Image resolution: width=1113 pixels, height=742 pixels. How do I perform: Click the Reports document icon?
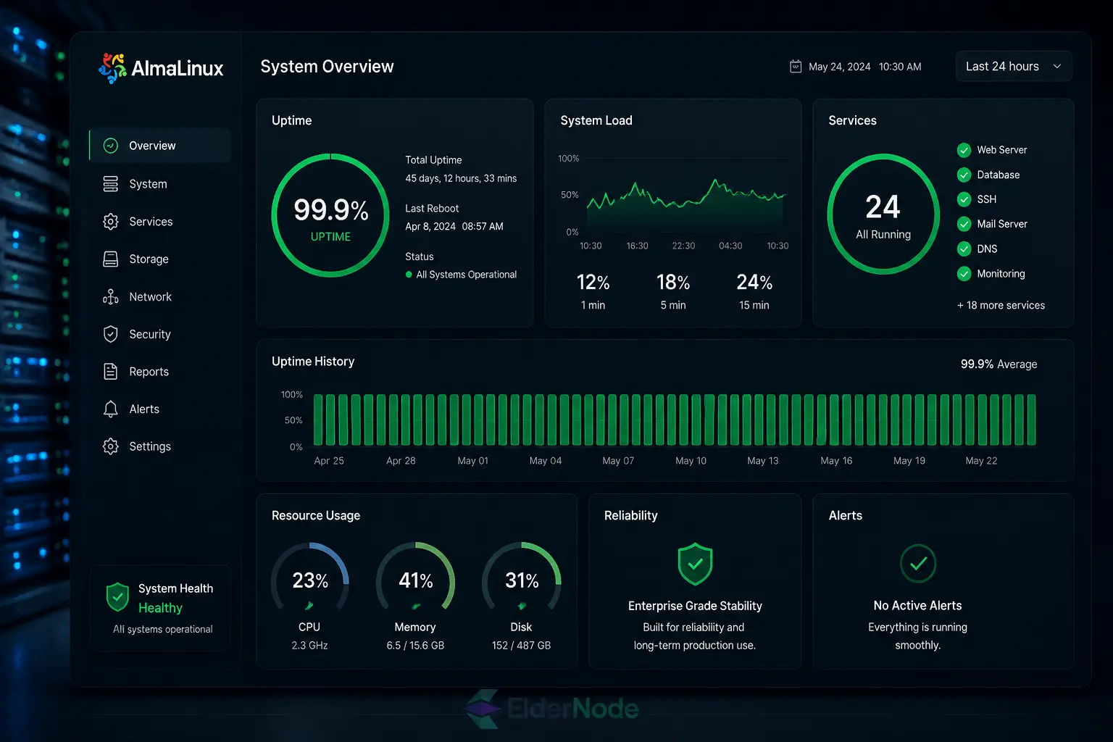[x=111, y=372]
